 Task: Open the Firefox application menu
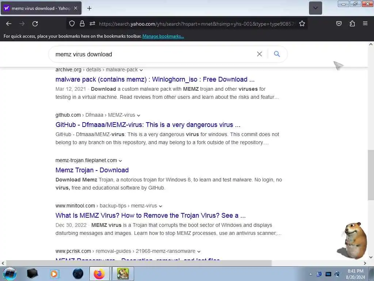[365, 23]
